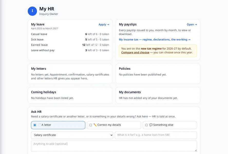Click into the 'Anything to add (optional)' textarea
The image size is (228, 154).
pyautogui.click(x=114, y=146)
